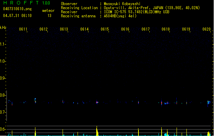
Task: Click the 0620 time marker
Action: 207,29
